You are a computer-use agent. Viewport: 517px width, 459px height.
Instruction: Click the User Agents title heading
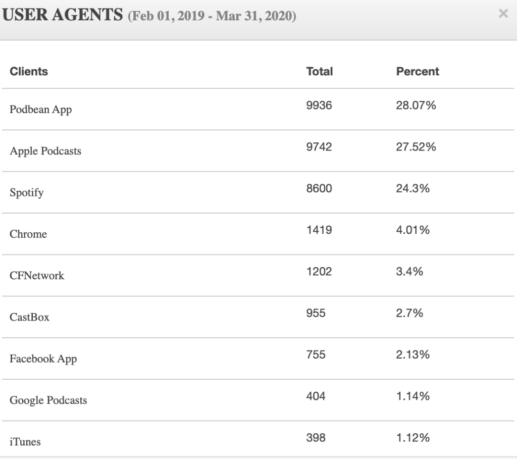pos(63,15)
